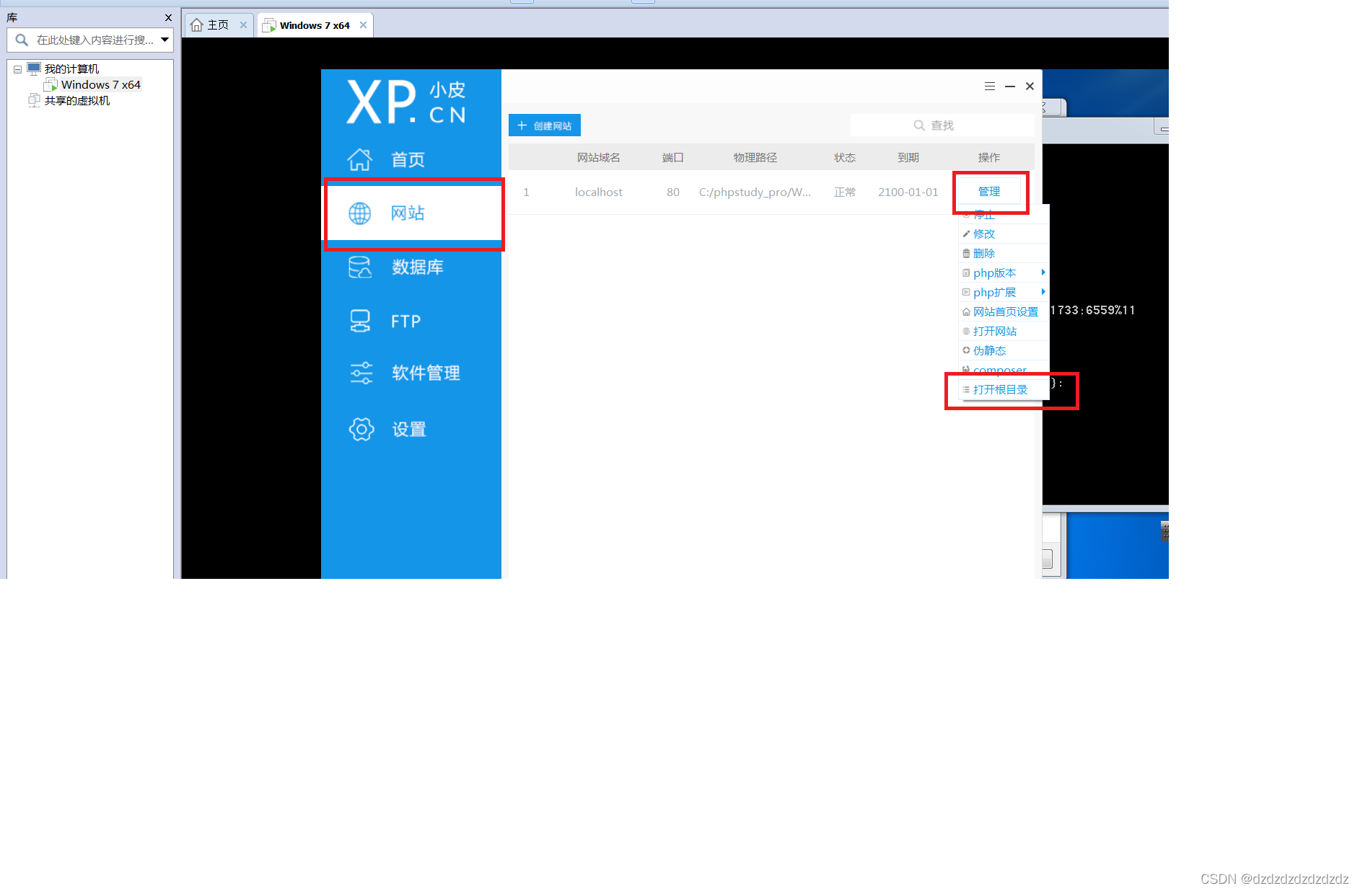Go to 软件管理 section label
Screen dimensions: 1360x891
tap(426, 373)
